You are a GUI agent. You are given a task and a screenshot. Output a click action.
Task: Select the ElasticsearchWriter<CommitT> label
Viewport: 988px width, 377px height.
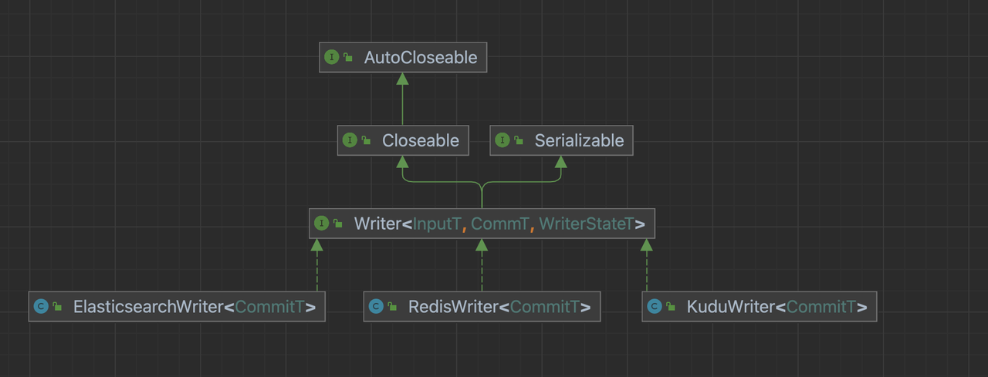pos(195,307)
